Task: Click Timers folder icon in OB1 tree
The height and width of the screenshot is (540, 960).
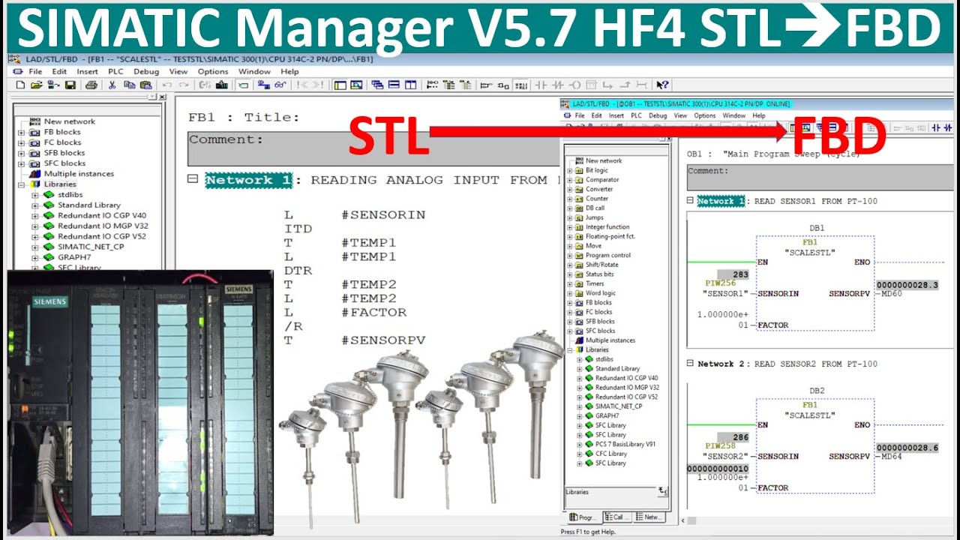Action: 579,283
